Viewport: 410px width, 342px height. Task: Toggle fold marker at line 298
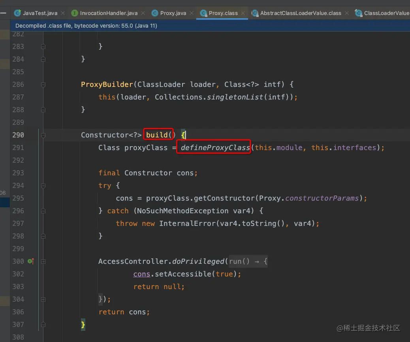[x=43, y=236]
